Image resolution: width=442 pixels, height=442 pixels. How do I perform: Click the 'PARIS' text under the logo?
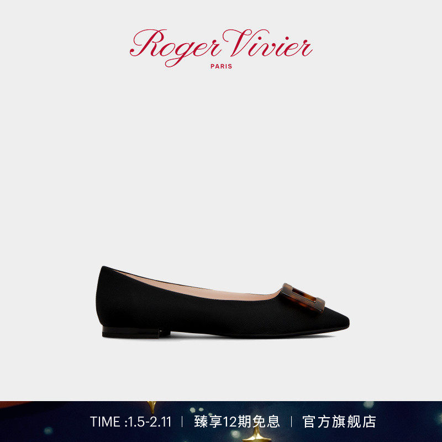222,66
